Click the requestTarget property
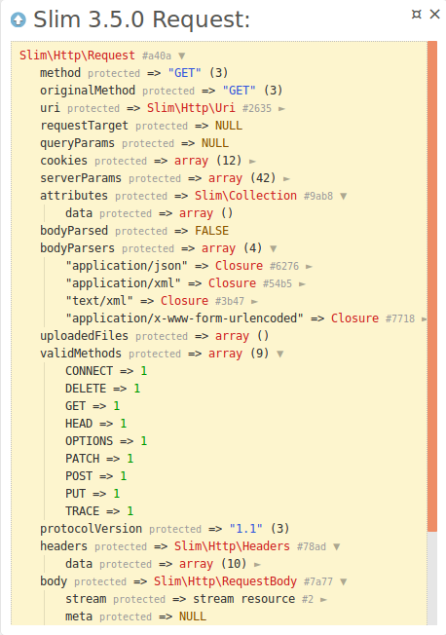The width and height of the screenshot is (446, 635). [x=84, y=126]
